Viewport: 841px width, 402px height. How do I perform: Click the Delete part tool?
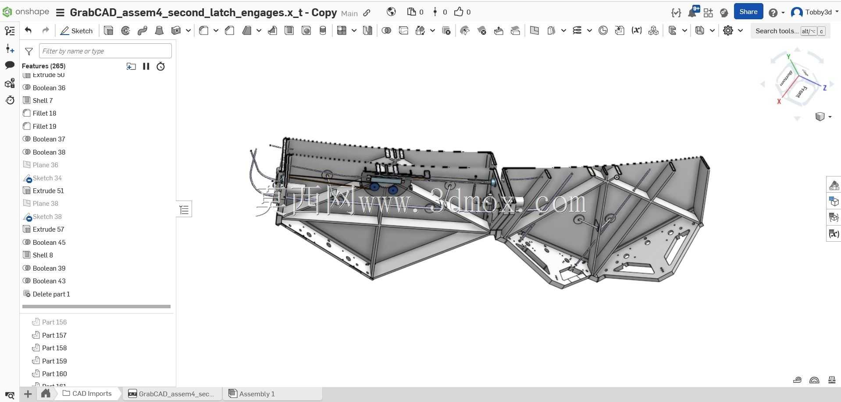(446, 31)
